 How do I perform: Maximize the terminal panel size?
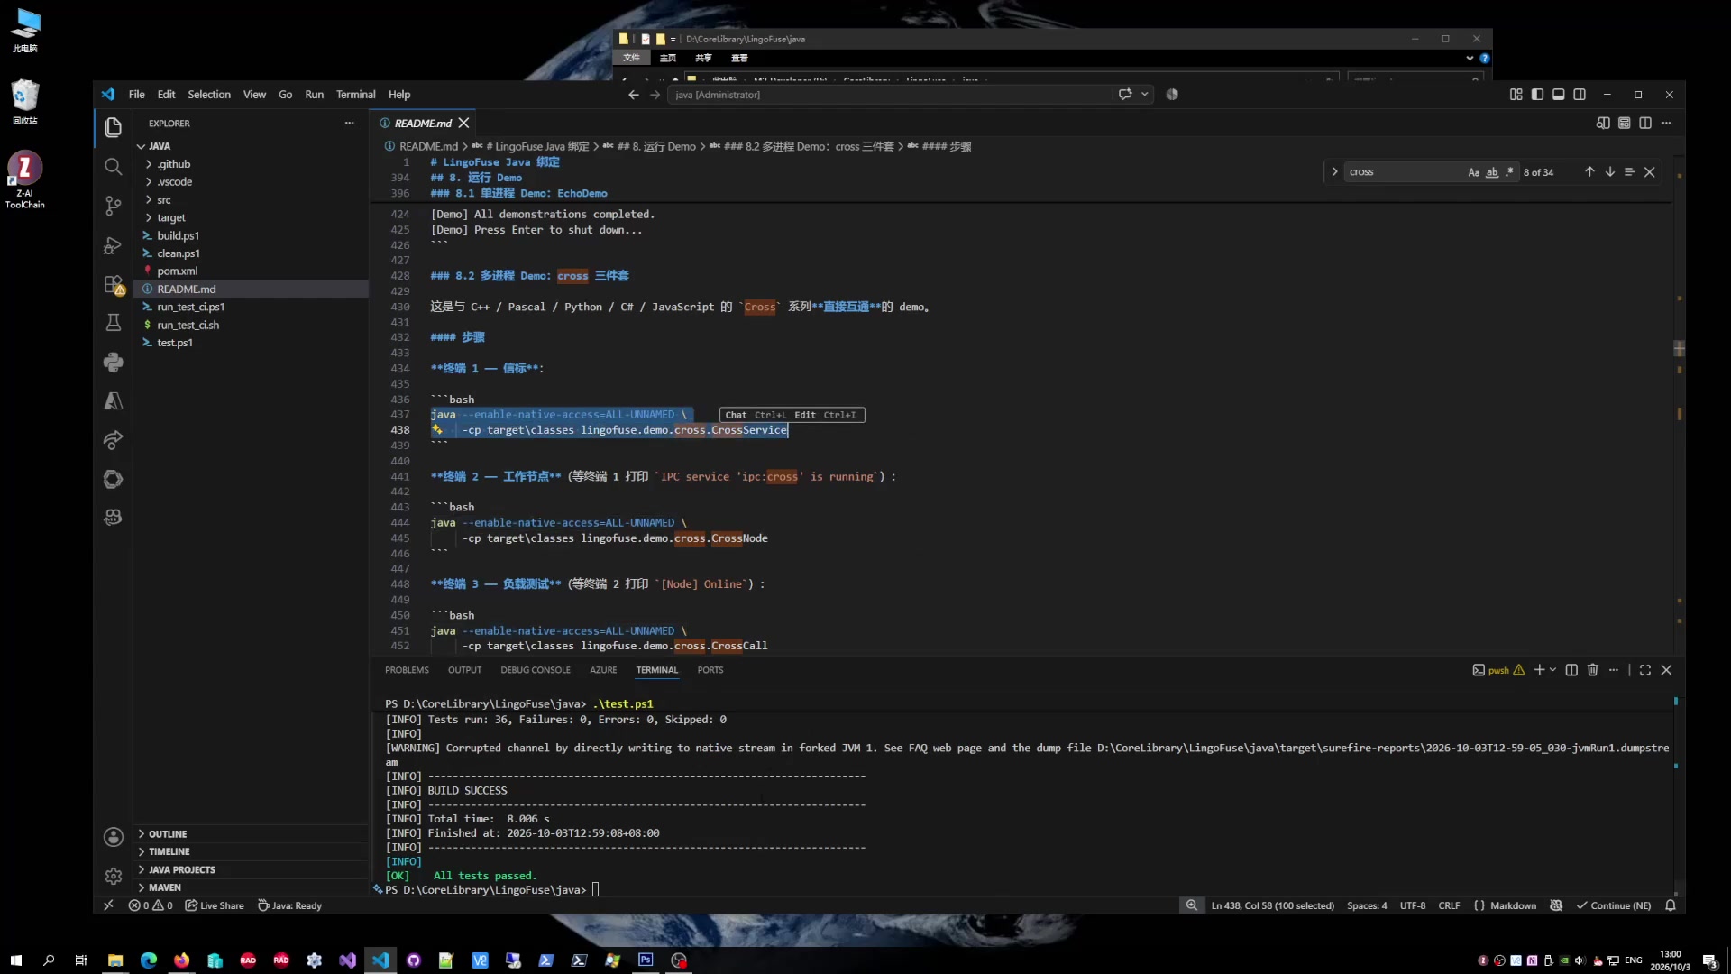click(x=1645, y=670)
